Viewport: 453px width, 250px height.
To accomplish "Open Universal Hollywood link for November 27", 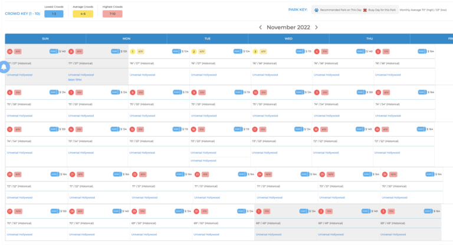I will (x=19, y=235).
